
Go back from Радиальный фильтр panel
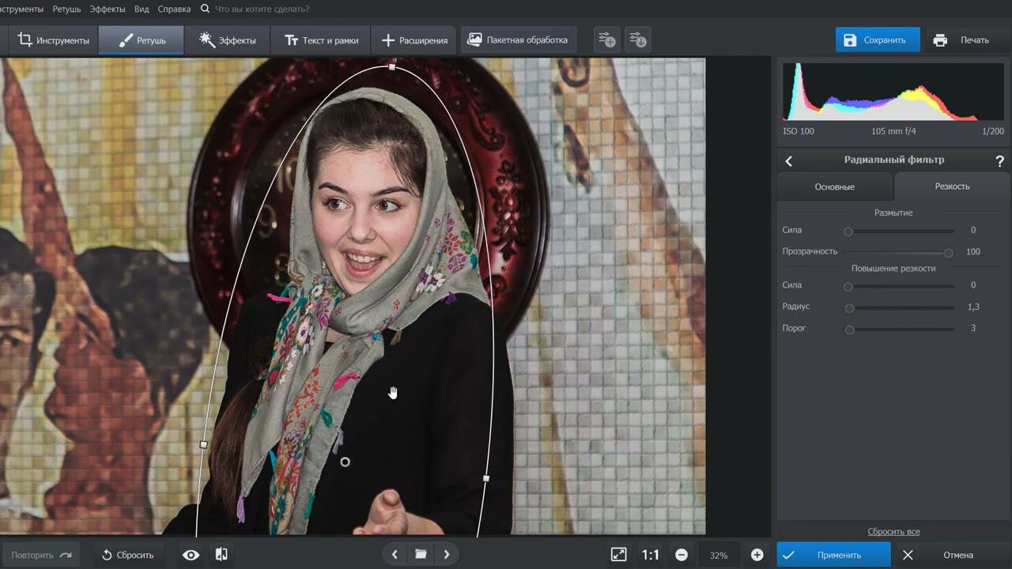tap(788, 160)
